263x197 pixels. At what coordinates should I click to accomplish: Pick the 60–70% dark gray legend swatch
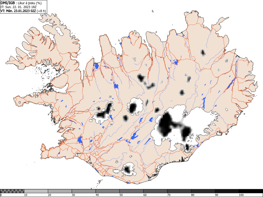click(x=155, y=191)
